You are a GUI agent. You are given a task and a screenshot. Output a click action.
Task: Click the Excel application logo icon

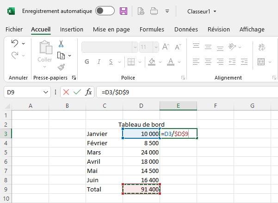(x=11, y=11)
